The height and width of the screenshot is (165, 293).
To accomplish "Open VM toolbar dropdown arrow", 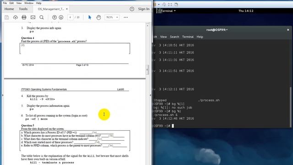I will (x=159, y=4).
